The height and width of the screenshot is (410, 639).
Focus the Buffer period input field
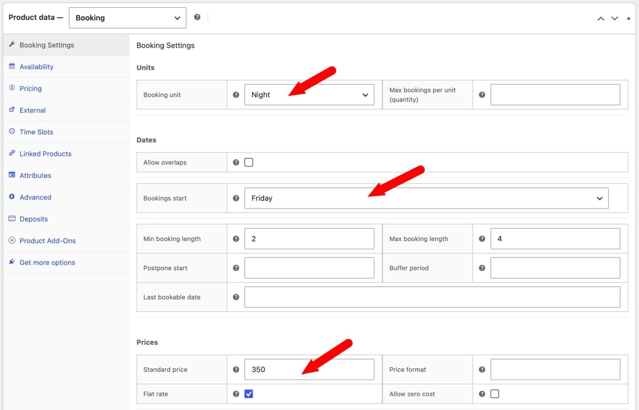click(555, 268)
